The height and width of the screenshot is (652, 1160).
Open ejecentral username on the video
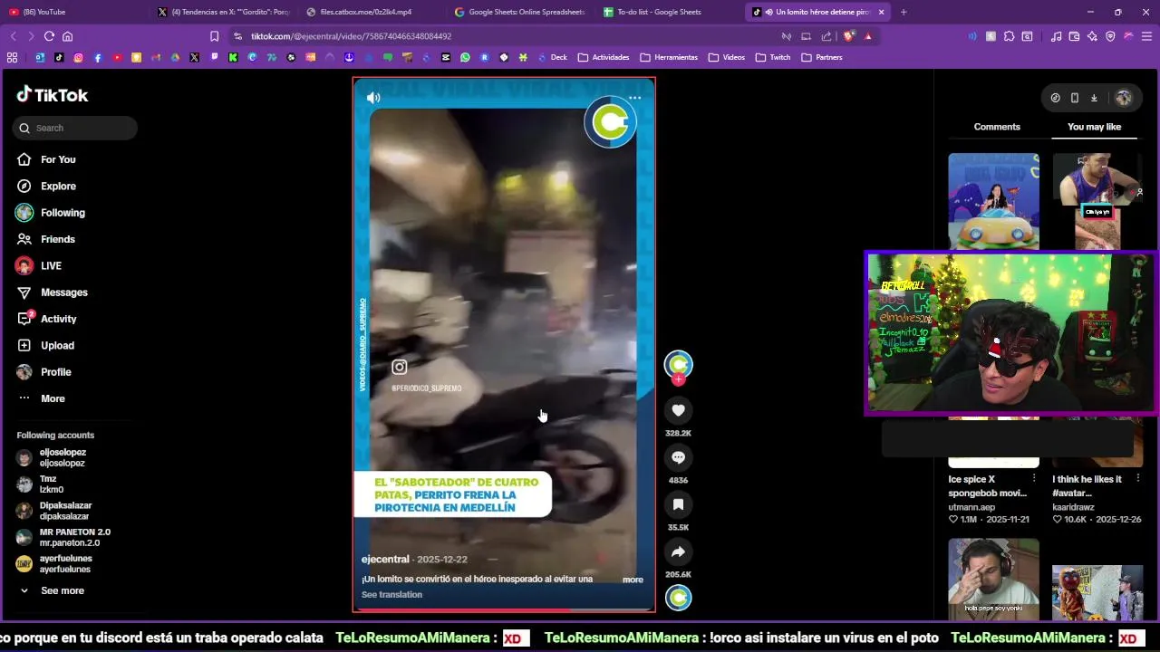(385, 560)
